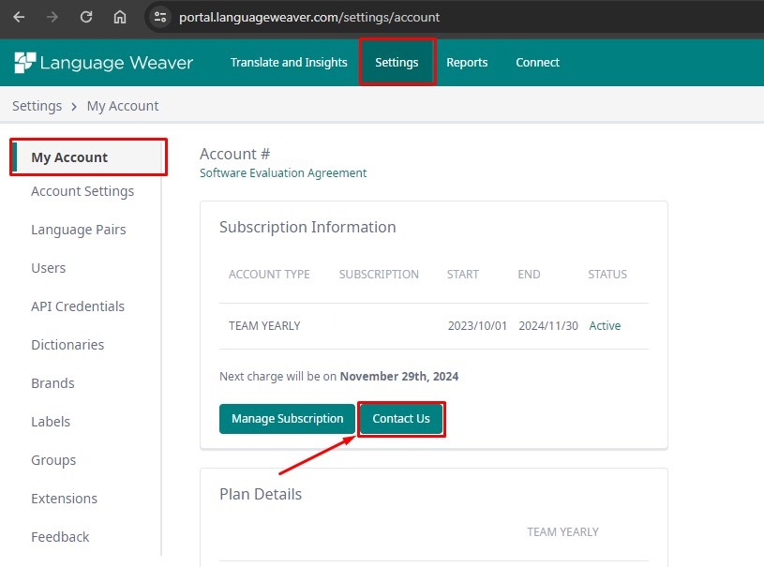Click TEAM YEARLY under Plan Details
This screenshot has height=567, width=764.
pyautogui.click(x=562, y=532)
